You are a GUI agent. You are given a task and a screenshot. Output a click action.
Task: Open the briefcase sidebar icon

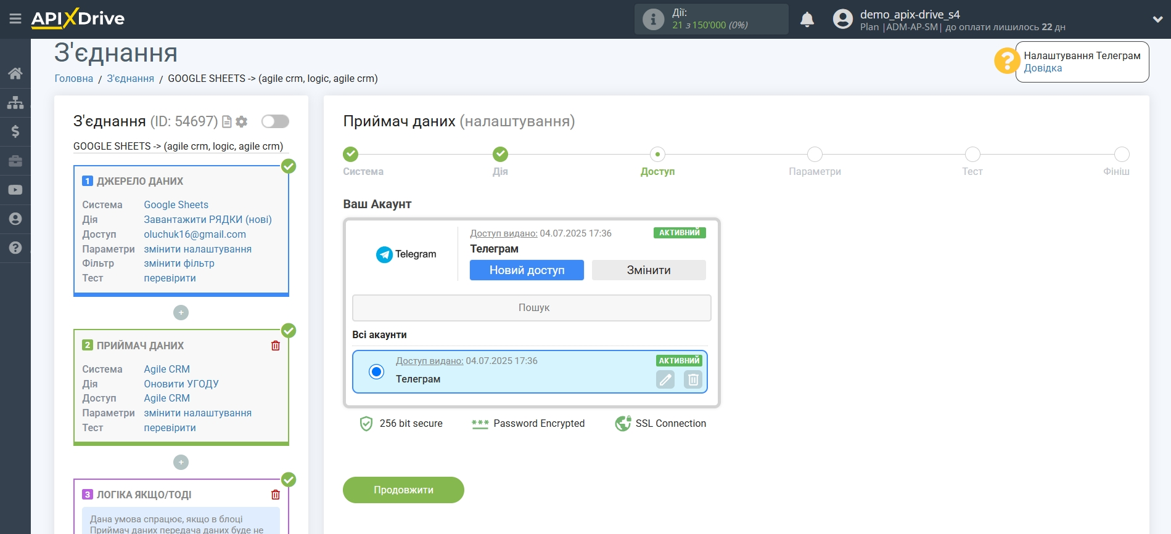point(15,161)
